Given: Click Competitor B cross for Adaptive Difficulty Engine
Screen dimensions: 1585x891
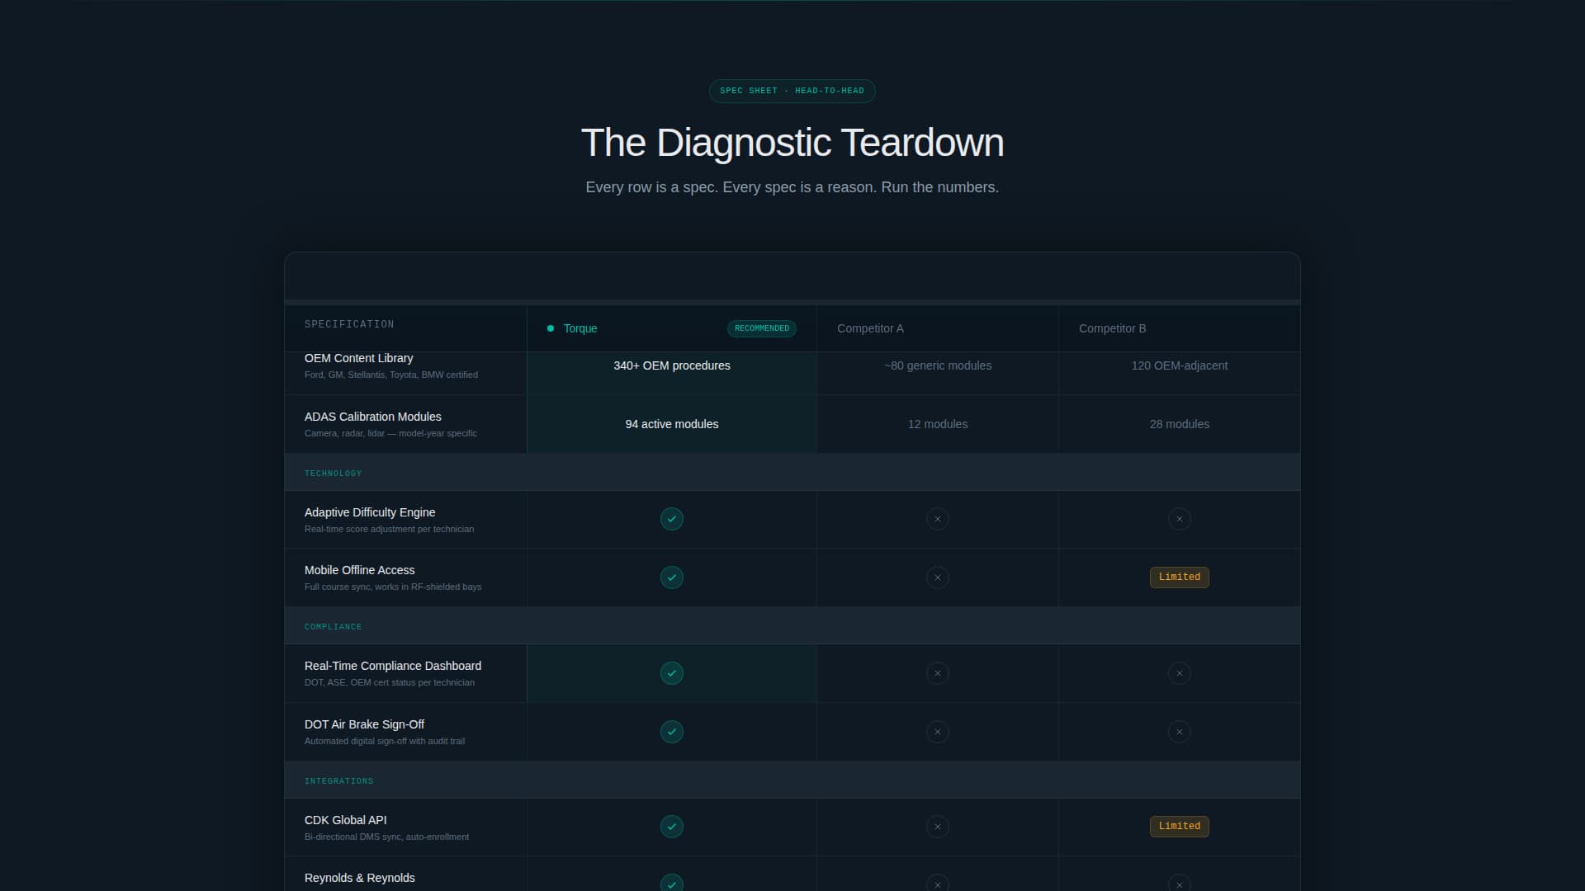Looking at the screenshot, I should click(1180, 519).
